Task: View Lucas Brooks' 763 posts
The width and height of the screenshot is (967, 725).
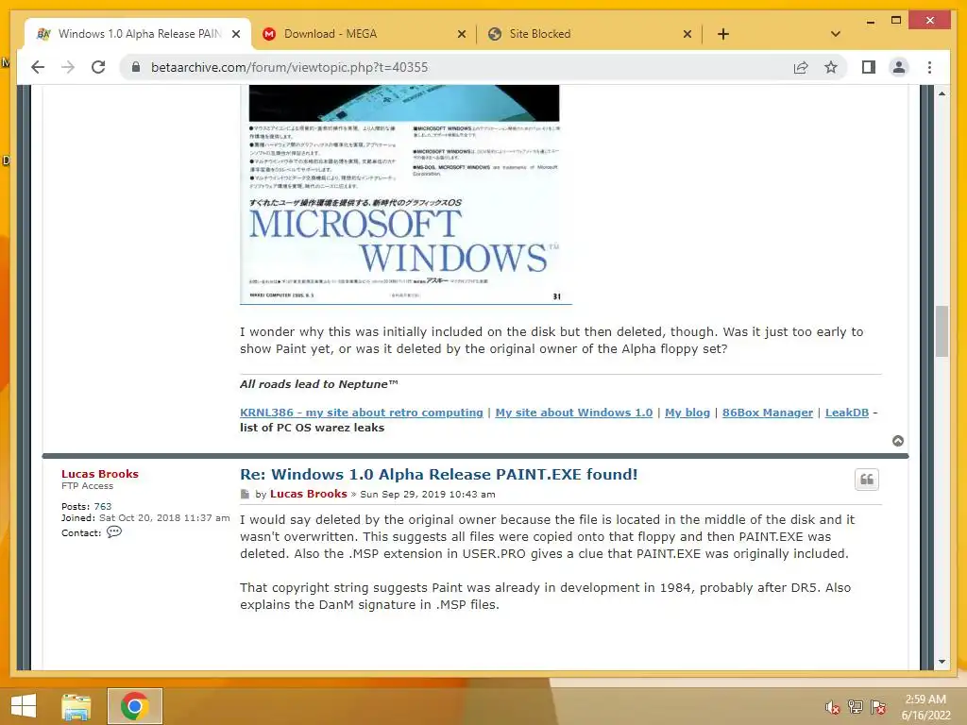Action: [x=102, y=506]
